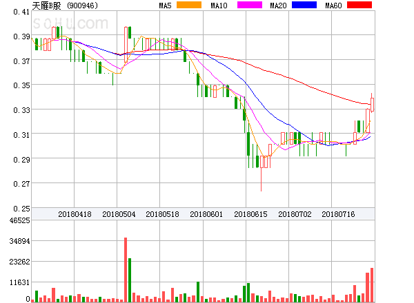
Task: Click the MA60 legend label
Action: (x=333, y=6)
